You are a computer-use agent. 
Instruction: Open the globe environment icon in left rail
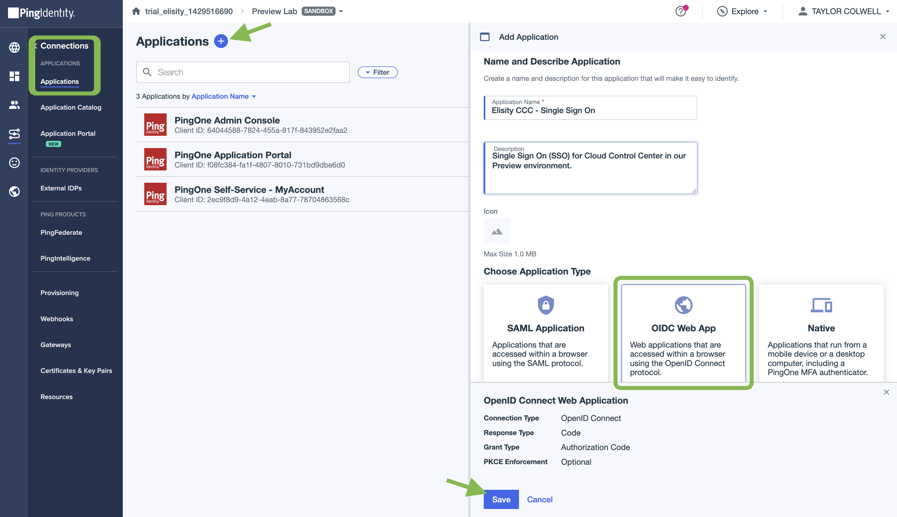coord(14,47)
